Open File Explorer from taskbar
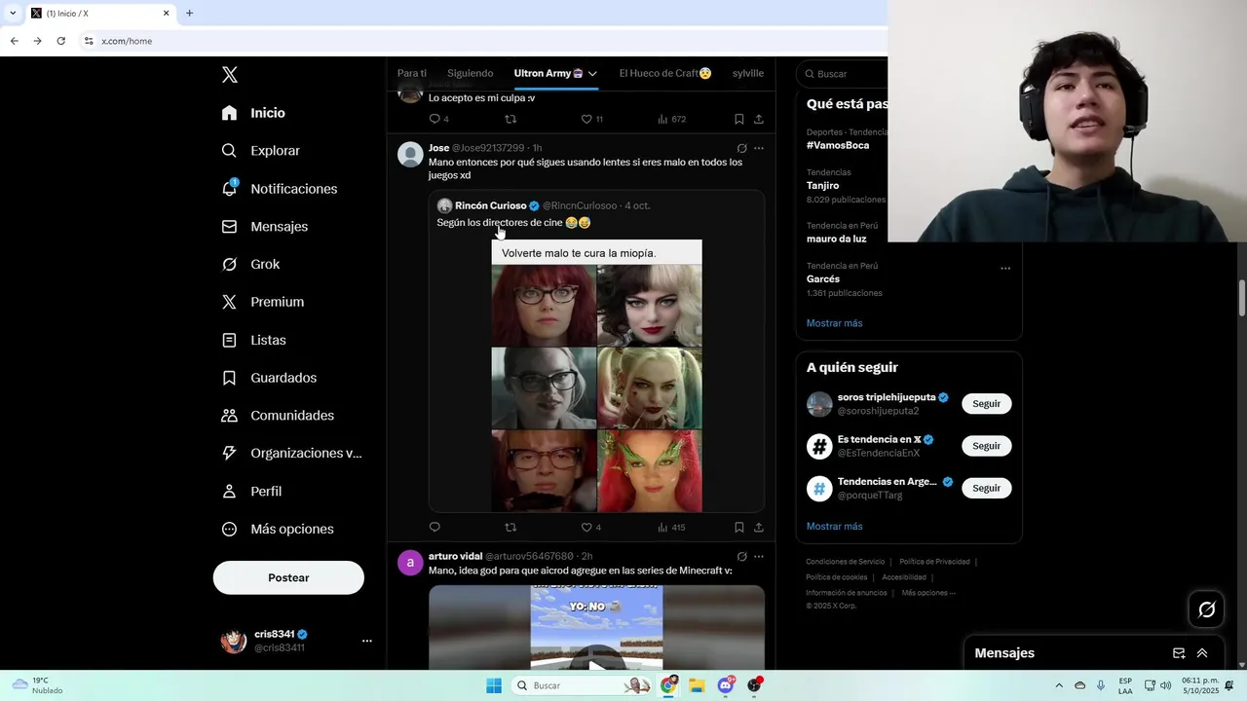The width and height of the screenshot is (1247, 701). 697,685
